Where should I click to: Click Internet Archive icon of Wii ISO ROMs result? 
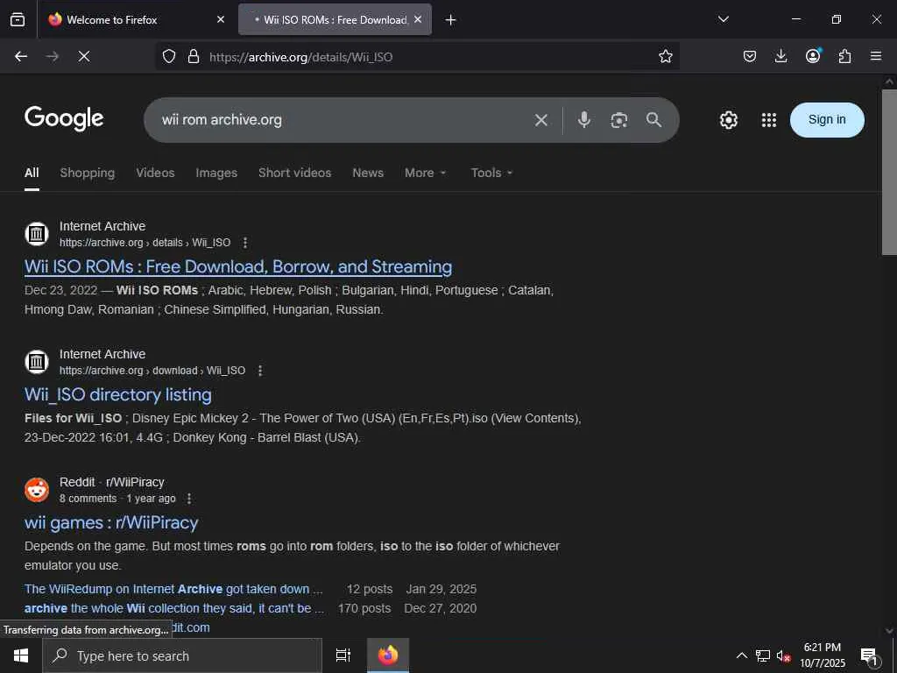click(37, 233)
